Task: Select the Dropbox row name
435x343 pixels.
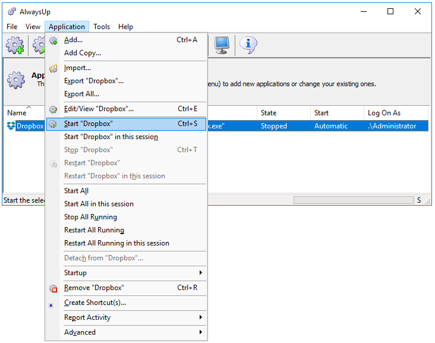Action: tap(30, 126)
